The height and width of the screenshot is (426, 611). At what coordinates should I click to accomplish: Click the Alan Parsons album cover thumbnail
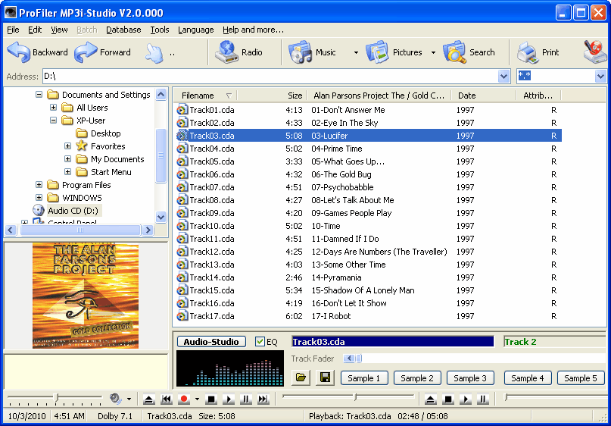coord(86,296)
